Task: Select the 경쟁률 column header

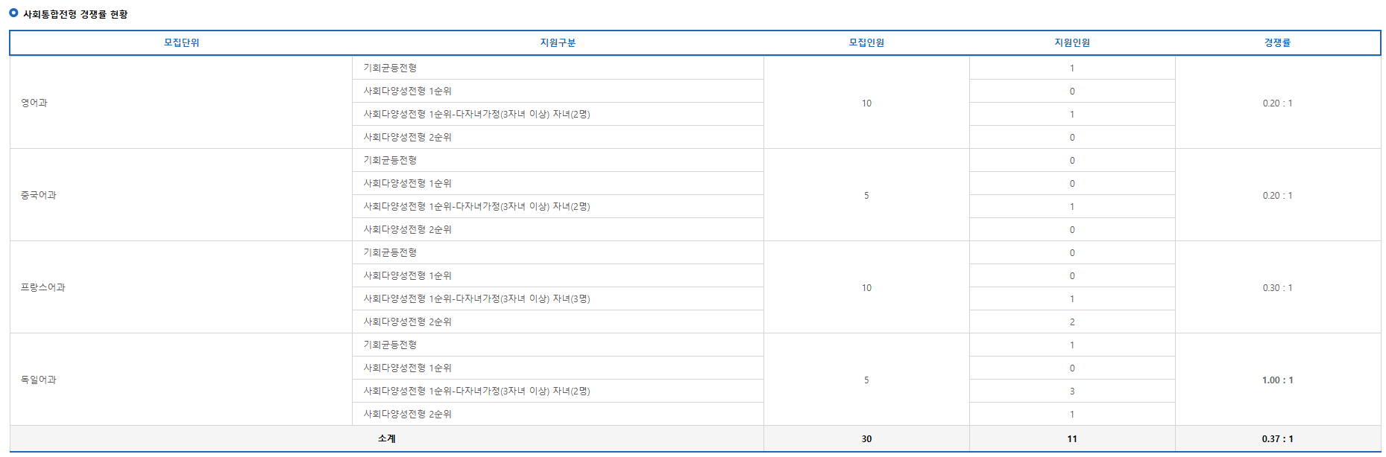Action: tap(1277, 43)
